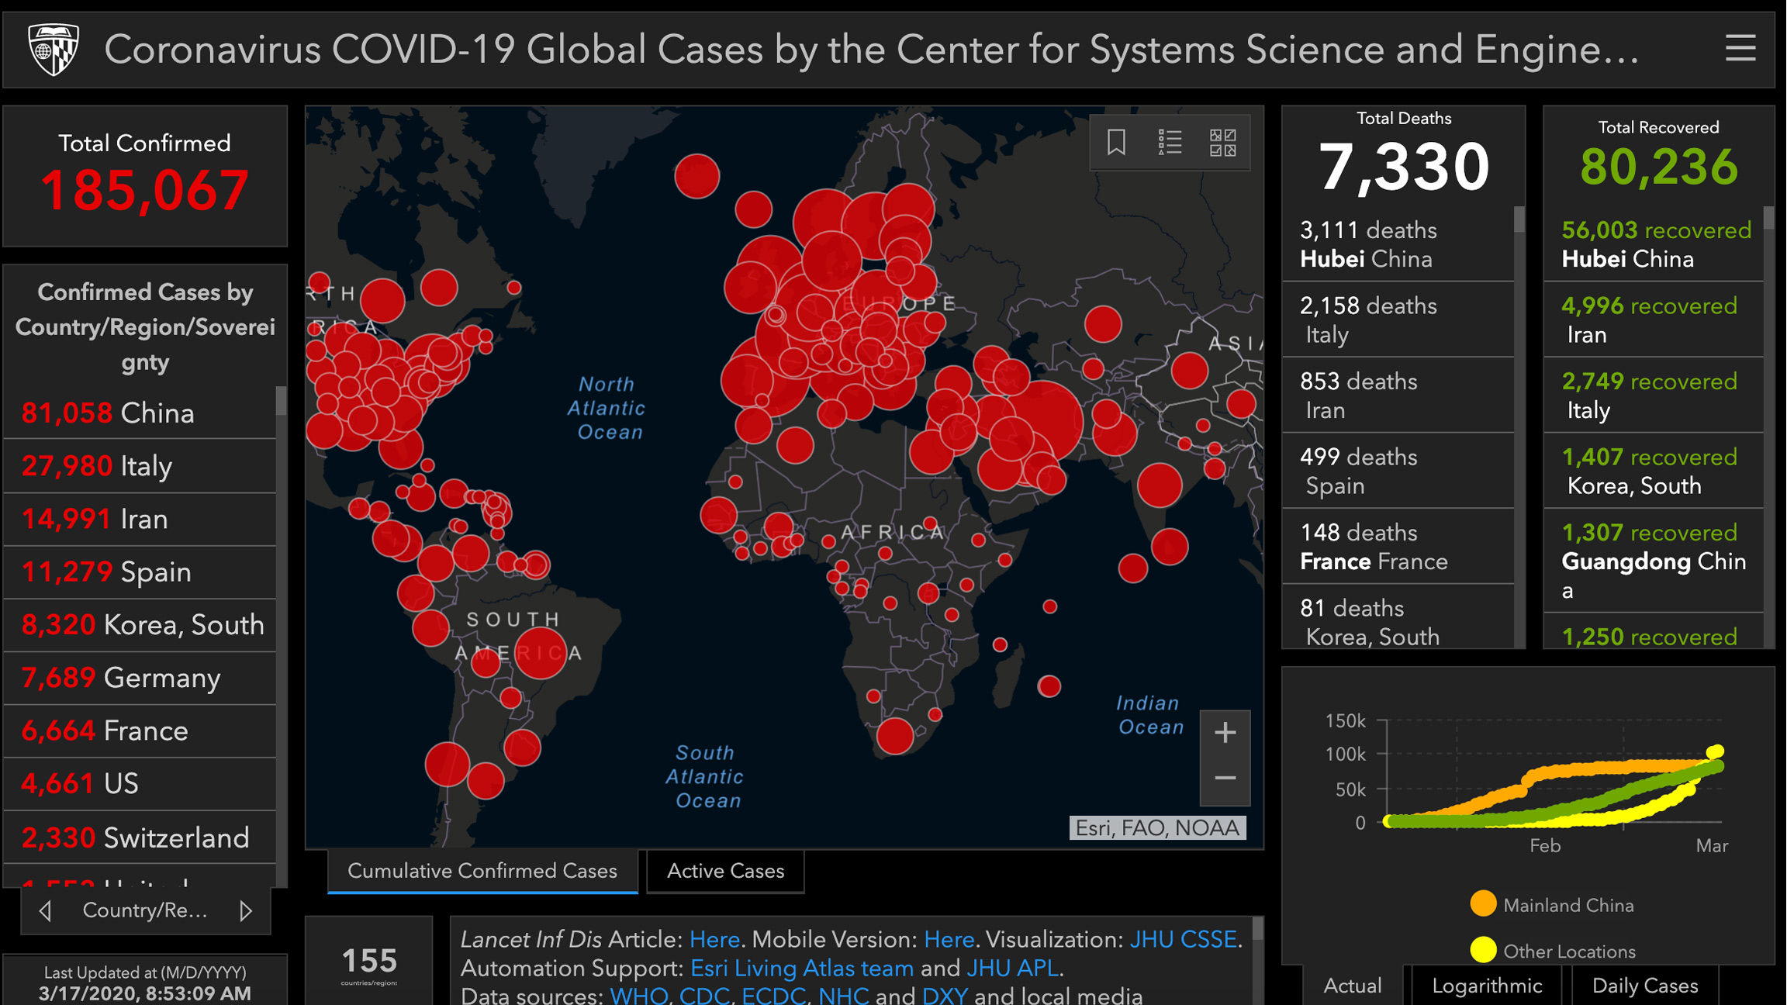Click the 2,749 recovered Italy entry

click(1654, 395)
